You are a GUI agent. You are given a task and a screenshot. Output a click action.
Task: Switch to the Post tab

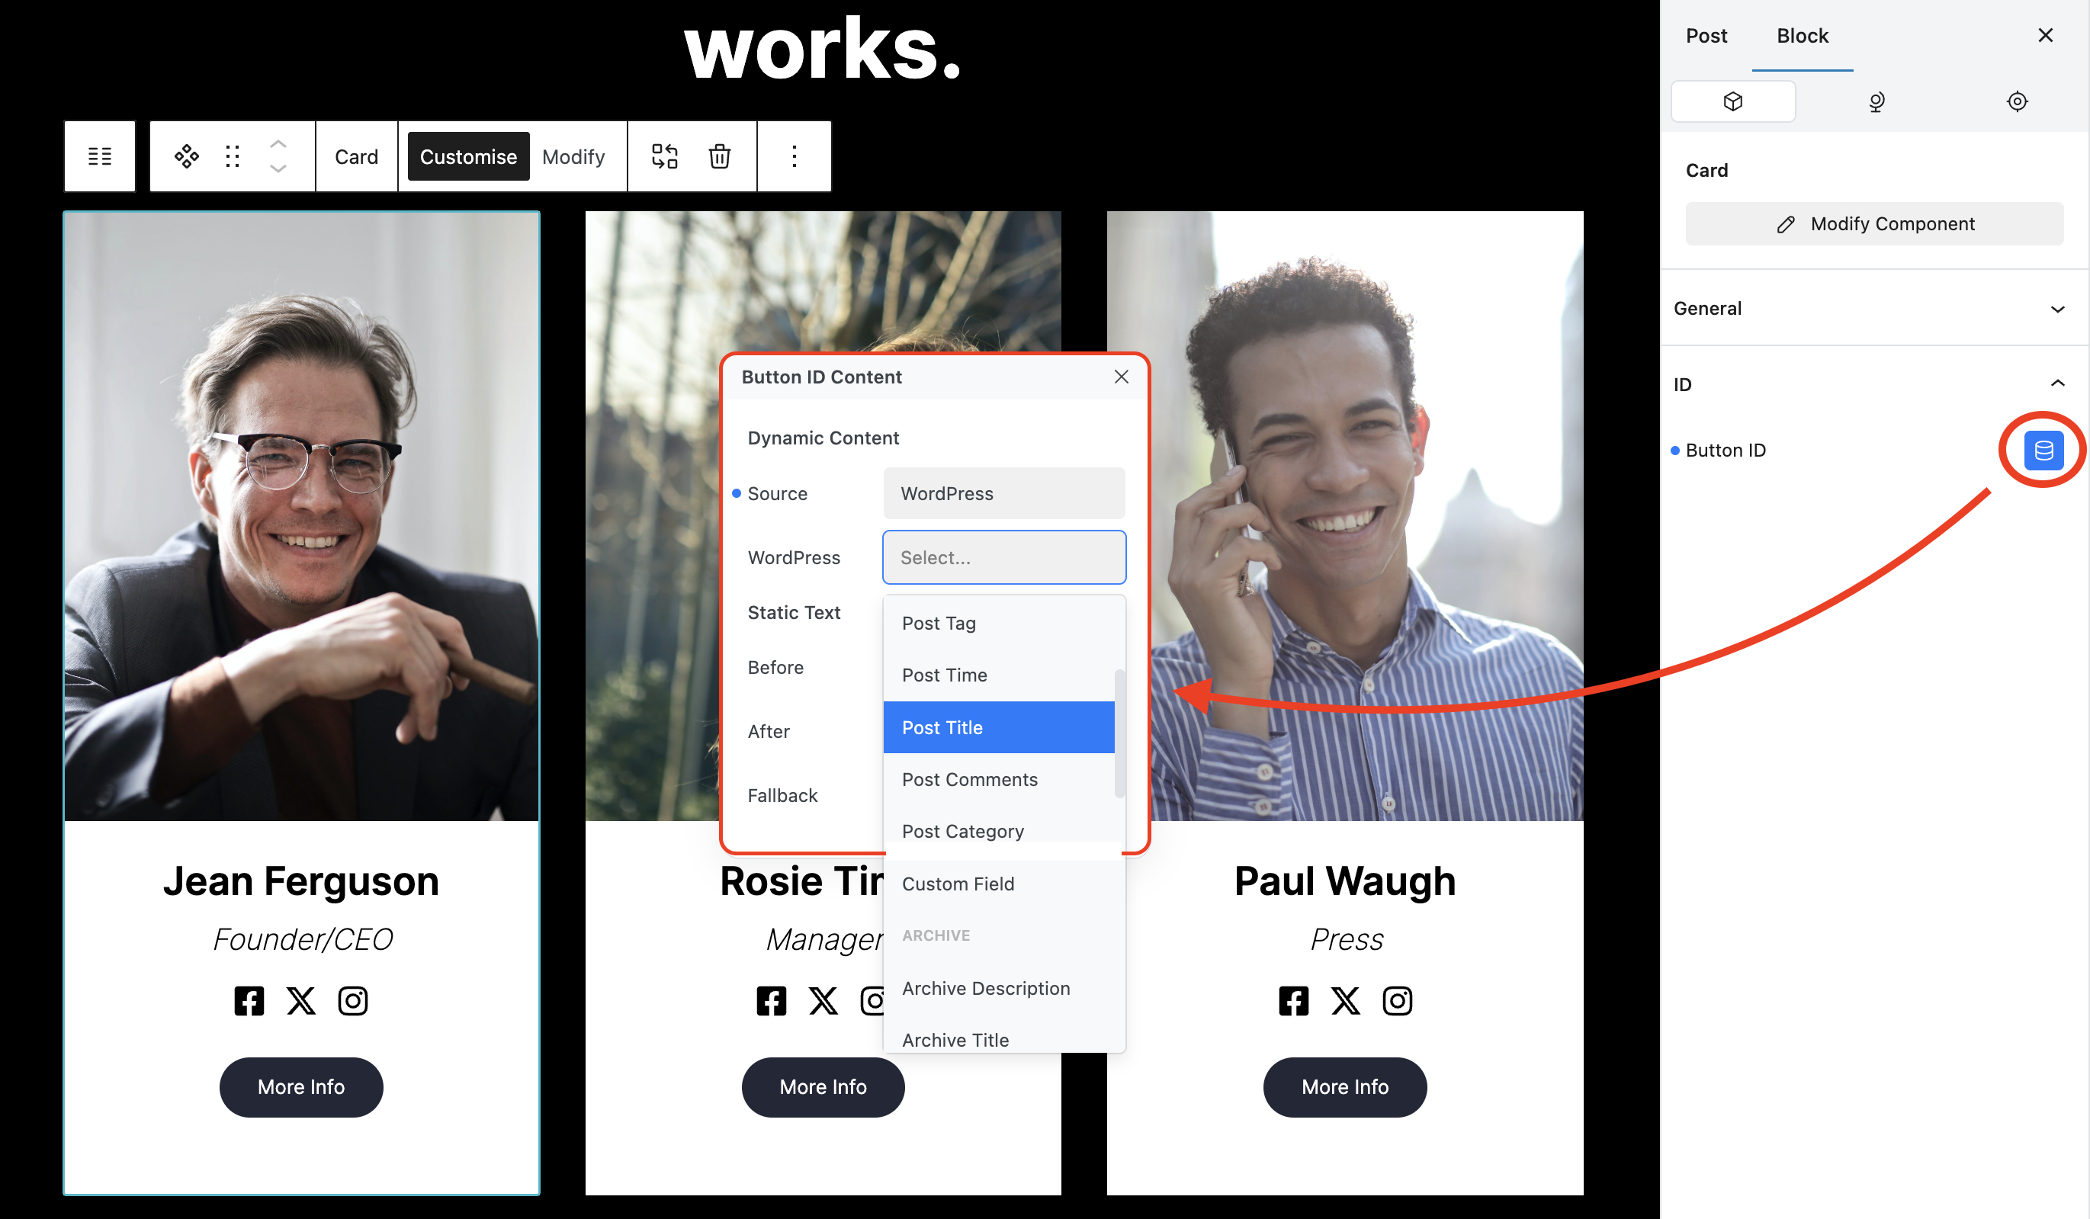(1706, 36)
